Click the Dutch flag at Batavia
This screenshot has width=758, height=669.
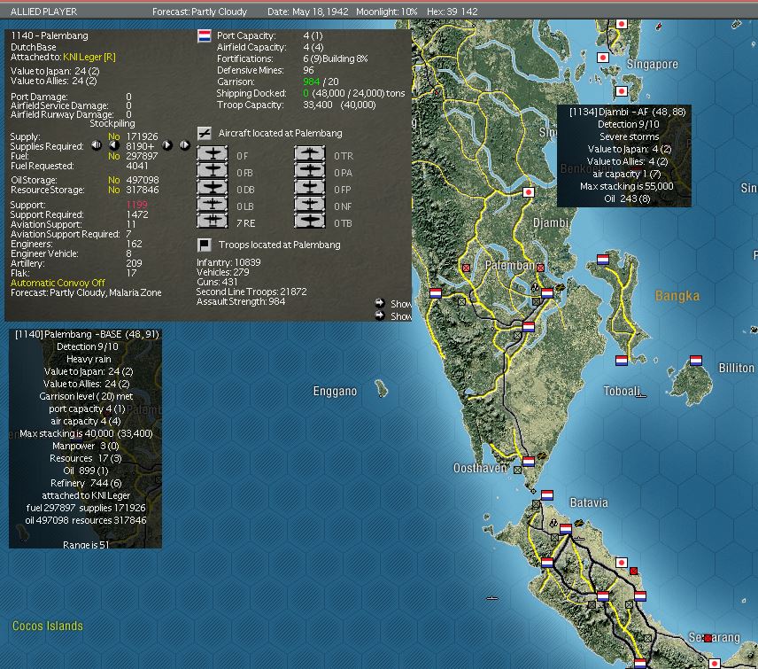click(566, 529)
